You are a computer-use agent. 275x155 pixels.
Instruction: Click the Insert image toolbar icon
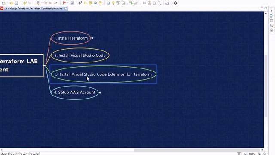(72, 3)
